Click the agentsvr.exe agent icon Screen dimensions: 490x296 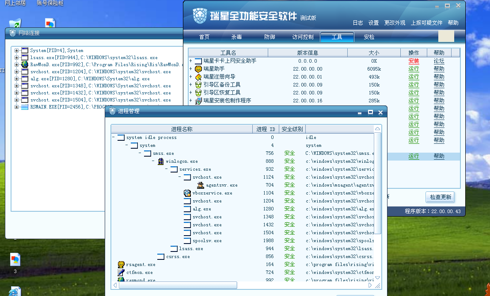click(201, 185)
